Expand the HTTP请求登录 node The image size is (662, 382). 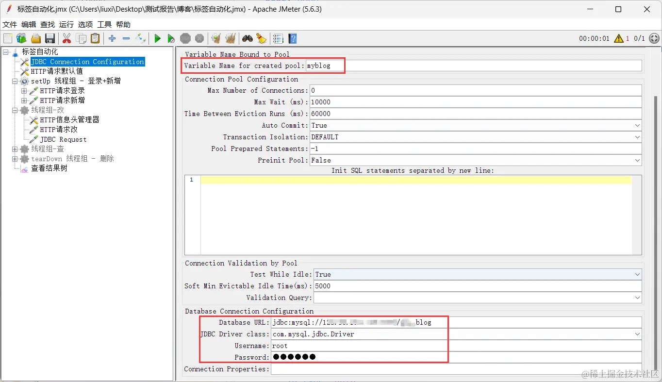(24, 91)
